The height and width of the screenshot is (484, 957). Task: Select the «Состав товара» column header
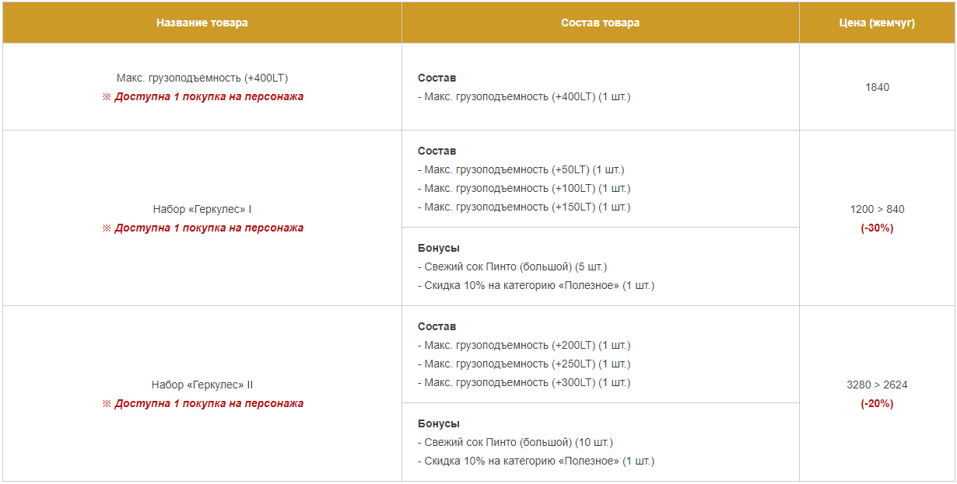point(600,23)
